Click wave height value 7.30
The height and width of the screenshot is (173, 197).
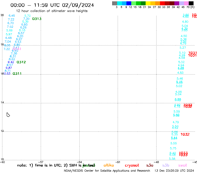tap(26, 19)
